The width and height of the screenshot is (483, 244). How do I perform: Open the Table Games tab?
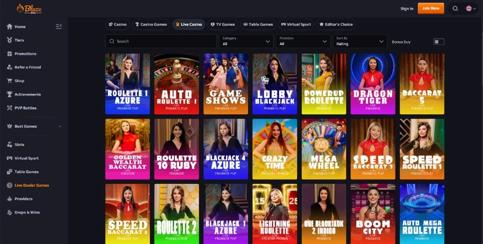258,24
